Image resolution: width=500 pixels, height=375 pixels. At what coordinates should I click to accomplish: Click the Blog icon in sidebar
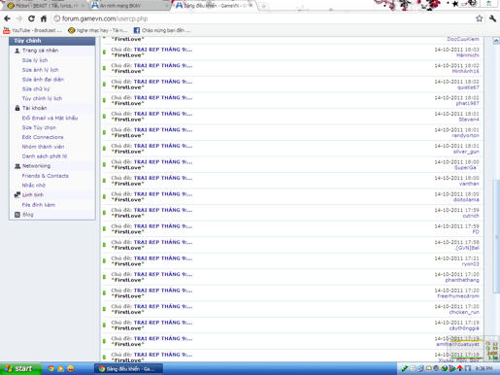pyautogui.click(x=17, y=215)
